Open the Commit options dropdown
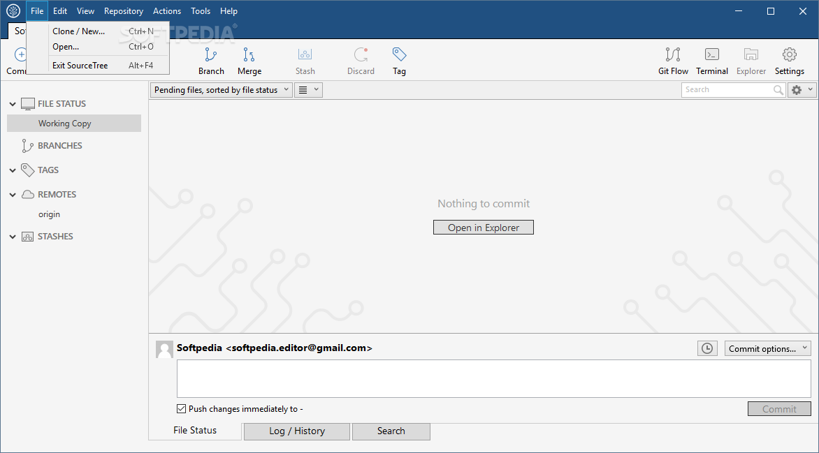The width and height of the screenshot is (819, 453). click(767, 348)
